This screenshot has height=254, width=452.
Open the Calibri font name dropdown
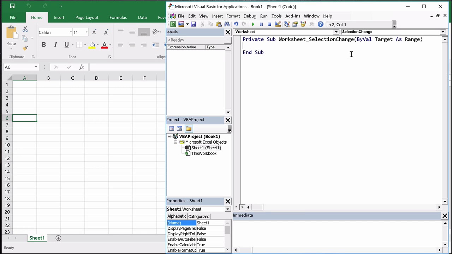71,32
